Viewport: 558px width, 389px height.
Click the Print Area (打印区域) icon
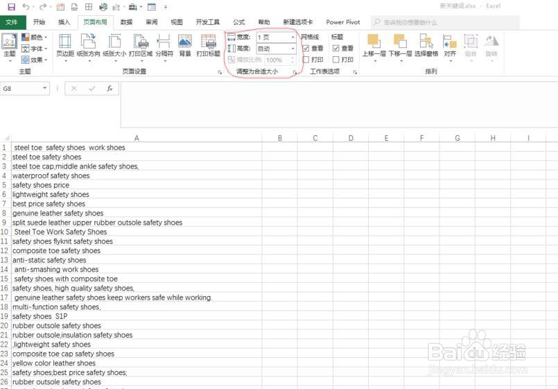point(141,42)
